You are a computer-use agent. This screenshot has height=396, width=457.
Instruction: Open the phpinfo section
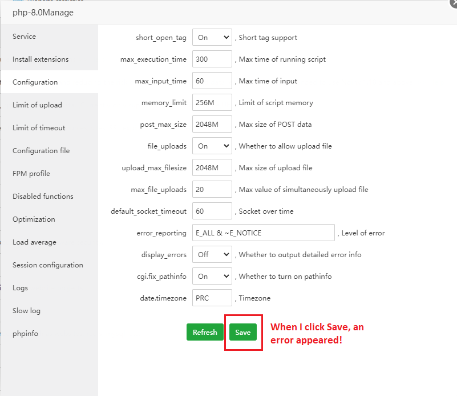pyautogui.click(x=26, y=334)
